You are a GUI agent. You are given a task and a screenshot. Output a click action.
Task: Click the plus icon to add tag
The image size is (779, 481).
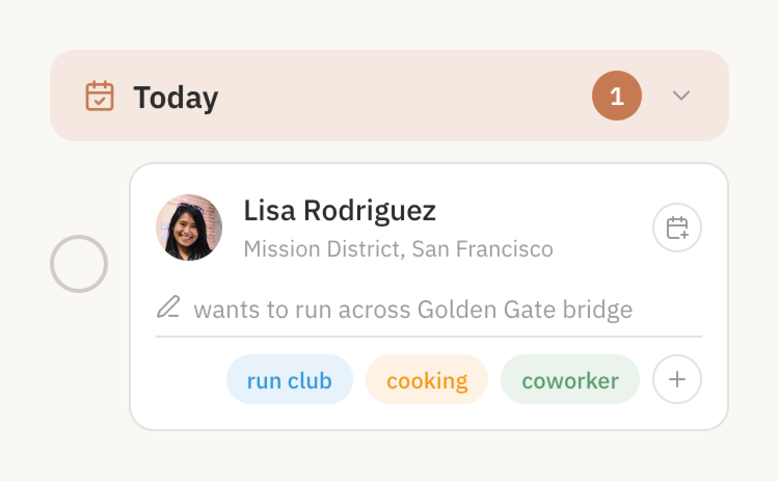677,379
